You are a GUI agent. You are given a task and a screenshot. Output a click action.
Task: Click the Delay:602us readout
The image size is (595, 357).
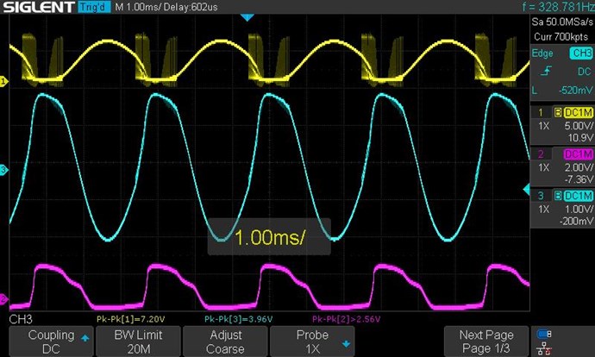pyautogui.click(x=191, y=7)
